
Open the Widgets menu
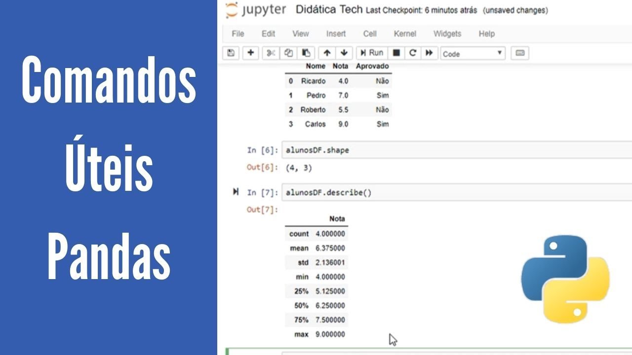447,34
